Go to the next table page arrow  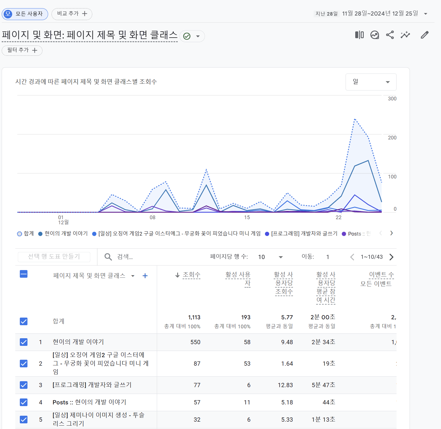click(x=391, y=257)
